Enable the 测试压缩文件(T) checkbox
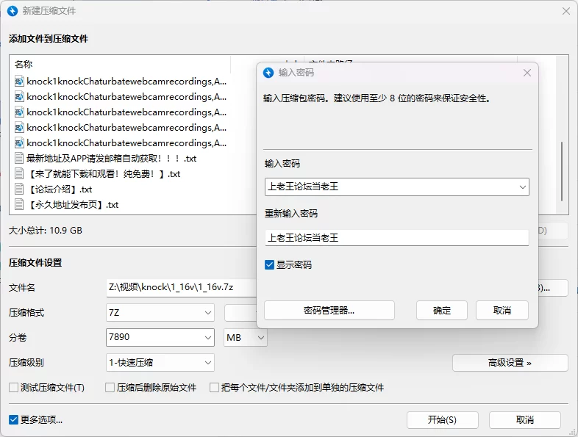This screenshot has height=437, width=578. [13, 388]
